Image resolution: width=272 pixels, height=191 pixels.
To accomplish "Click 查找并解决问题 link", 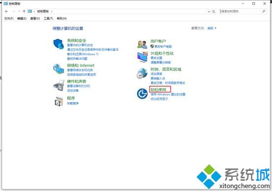I will 77,59.
